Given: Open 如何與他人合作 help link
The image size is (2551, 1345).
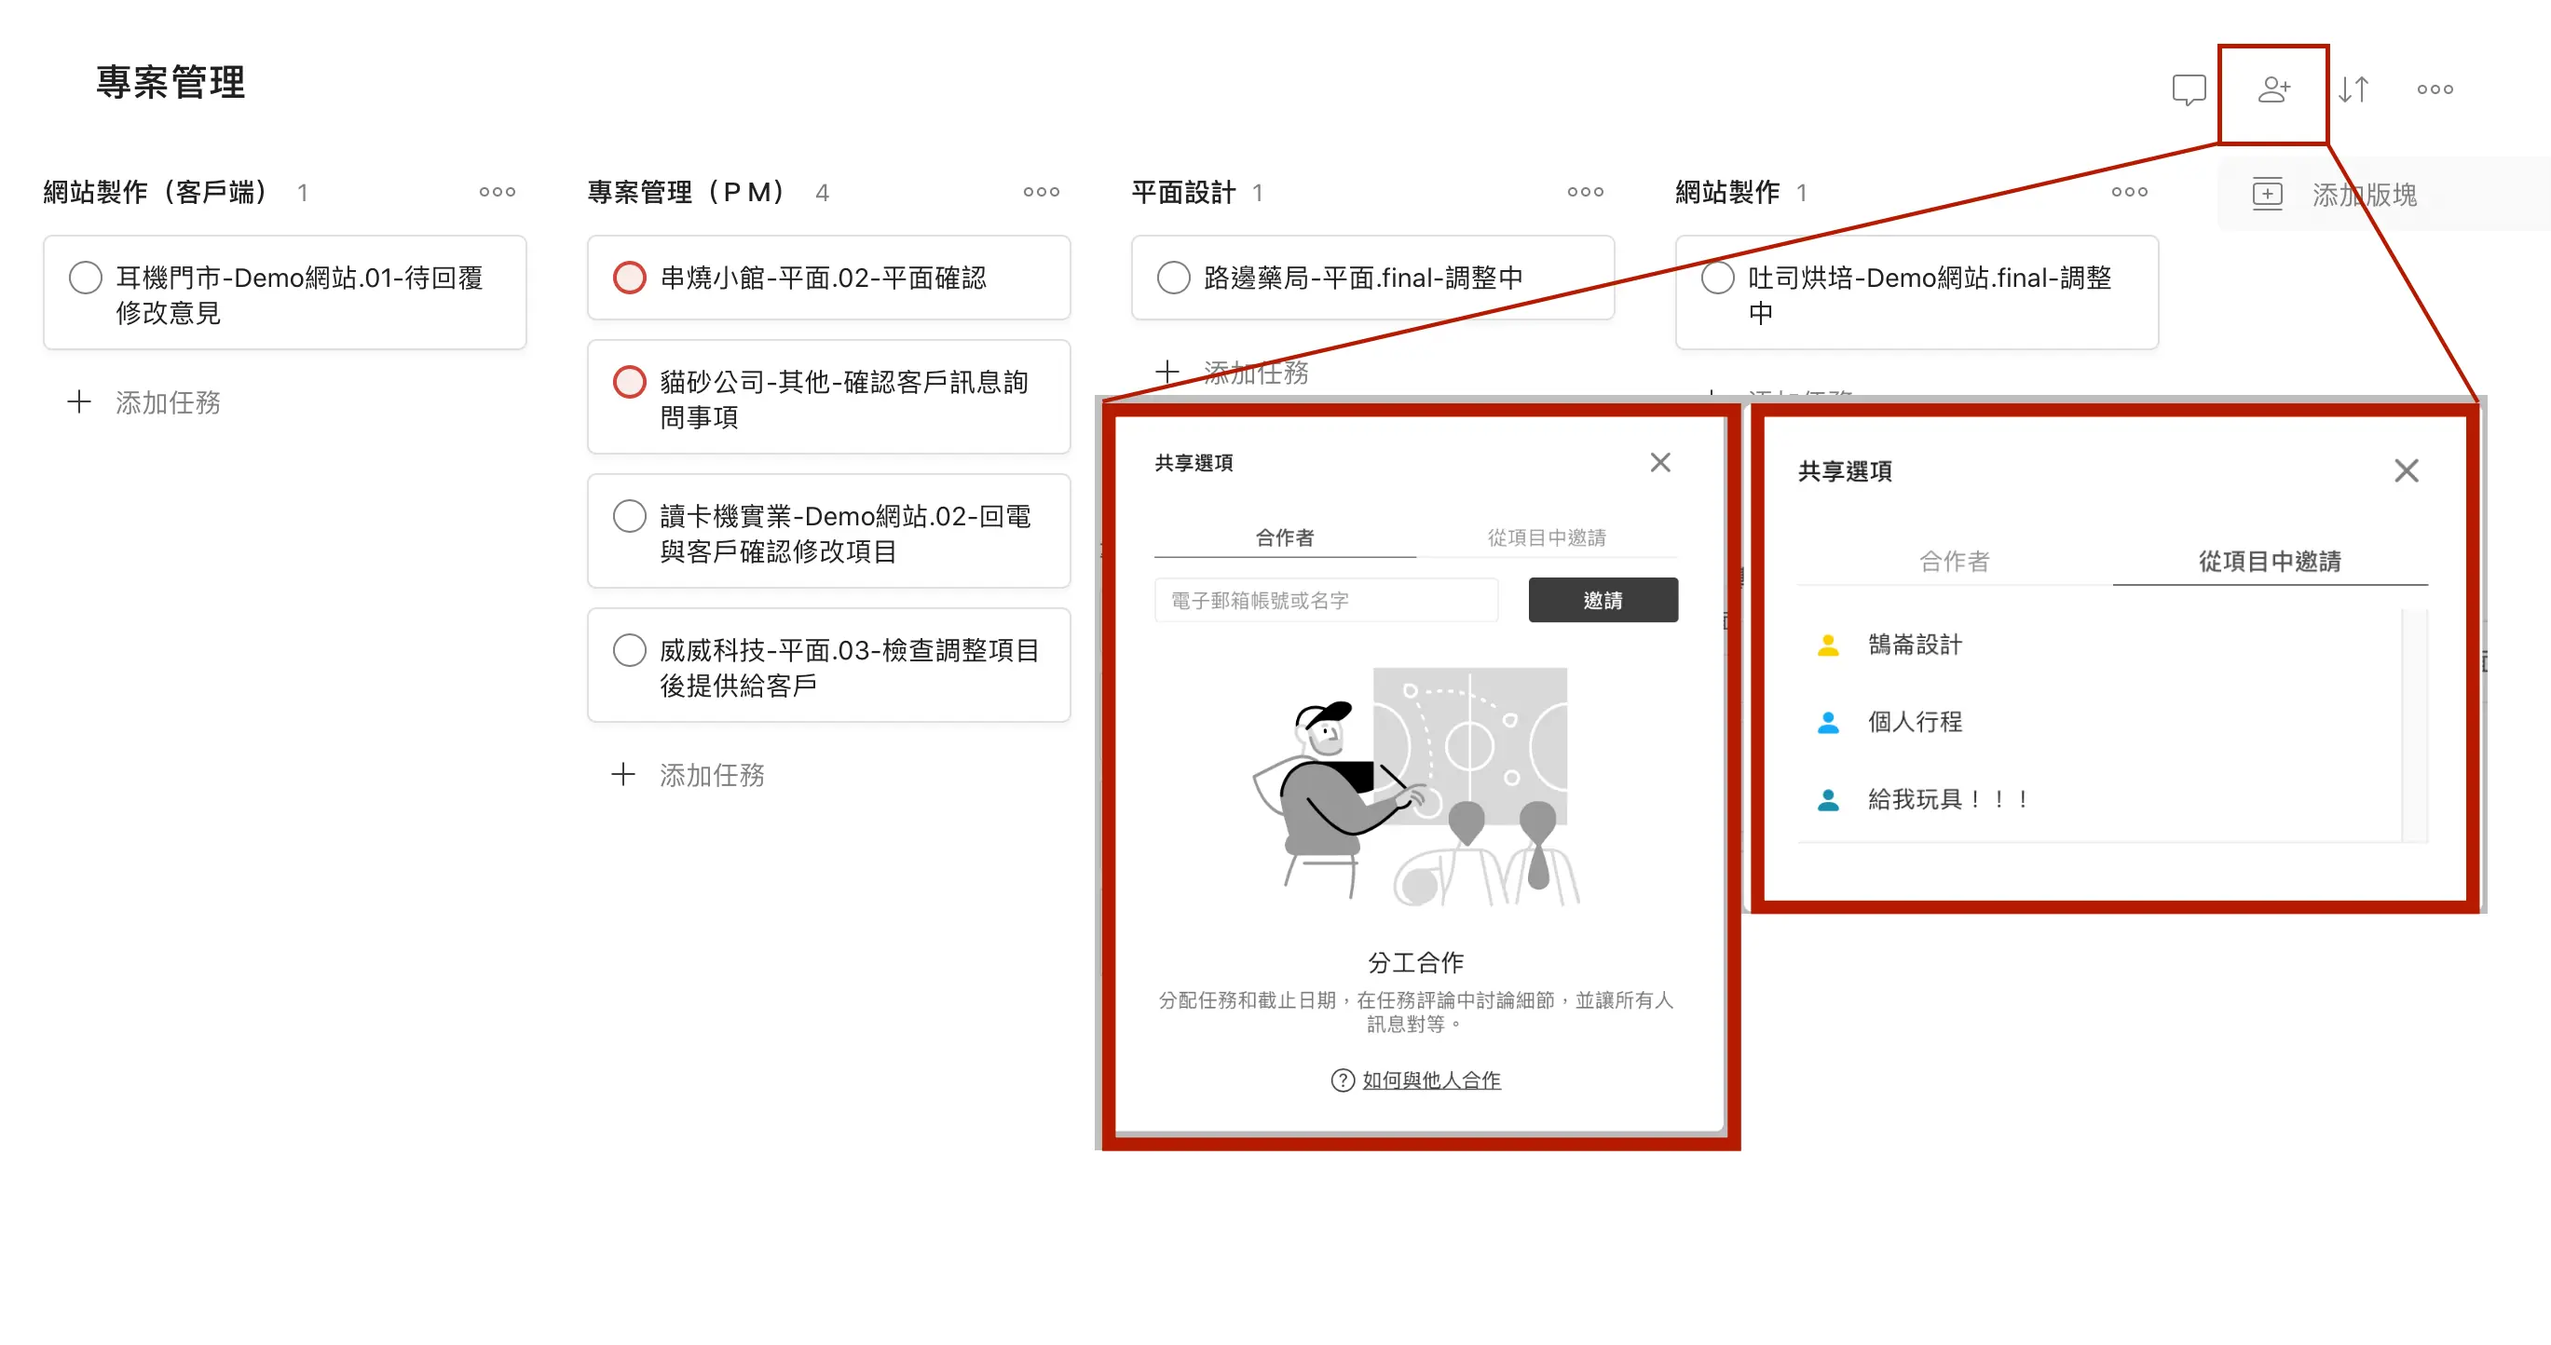Looking at the screenshot, I should point(1431,1080).
